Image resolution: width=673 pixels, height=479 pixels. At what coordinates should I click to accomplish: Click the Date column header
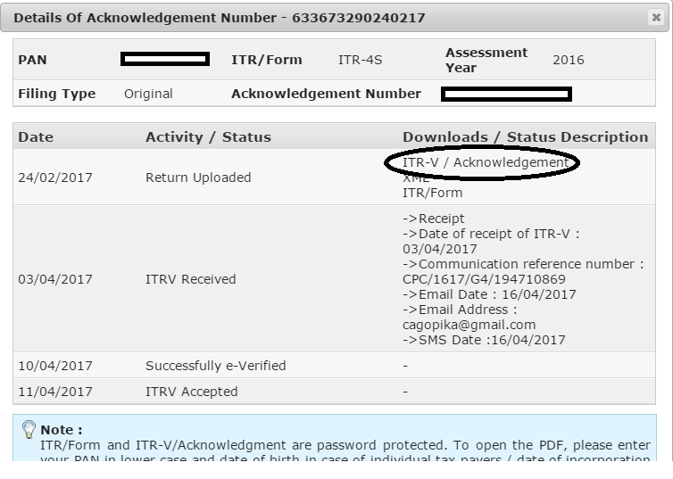[36, 137]
